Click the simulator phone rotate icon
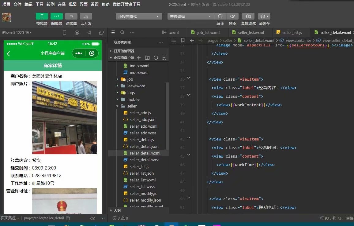Screen dimensions: 354x226 pos(65,33)
